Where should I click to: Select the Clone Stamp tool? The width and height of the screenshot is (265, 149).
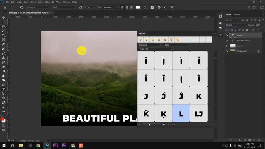[x=3, y=58]
